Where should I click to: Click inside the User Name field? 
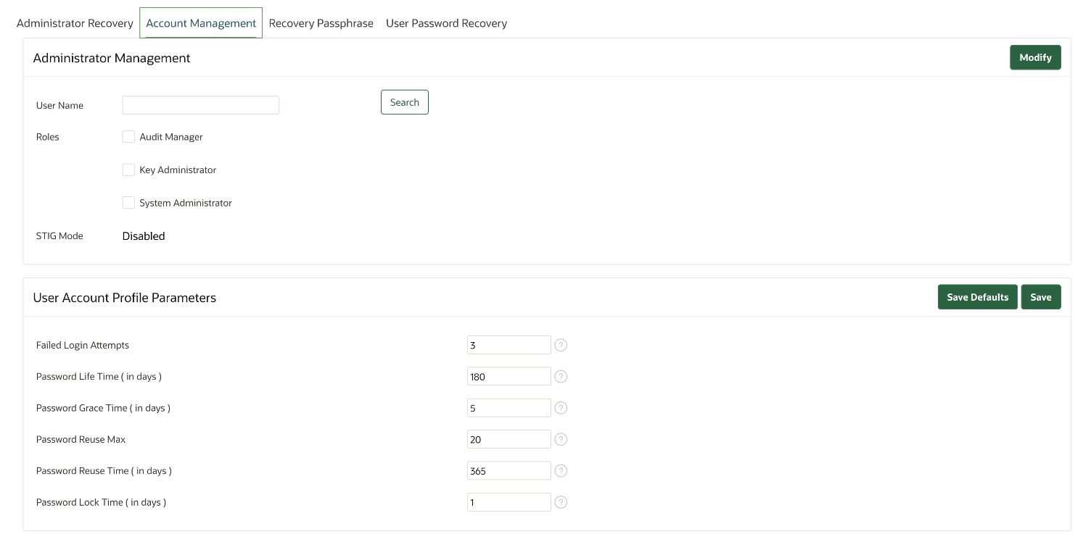pos(200,104)
